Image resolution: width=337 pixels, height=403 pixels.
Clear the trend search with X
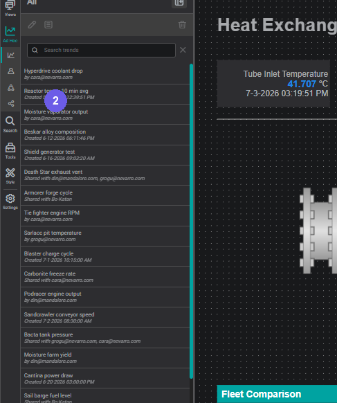(x=183, y=50)
